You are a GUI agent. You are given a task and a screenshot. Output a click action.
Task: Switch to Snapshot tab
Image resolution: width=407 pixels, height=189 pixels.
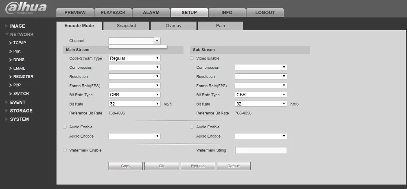click(126, 26)
